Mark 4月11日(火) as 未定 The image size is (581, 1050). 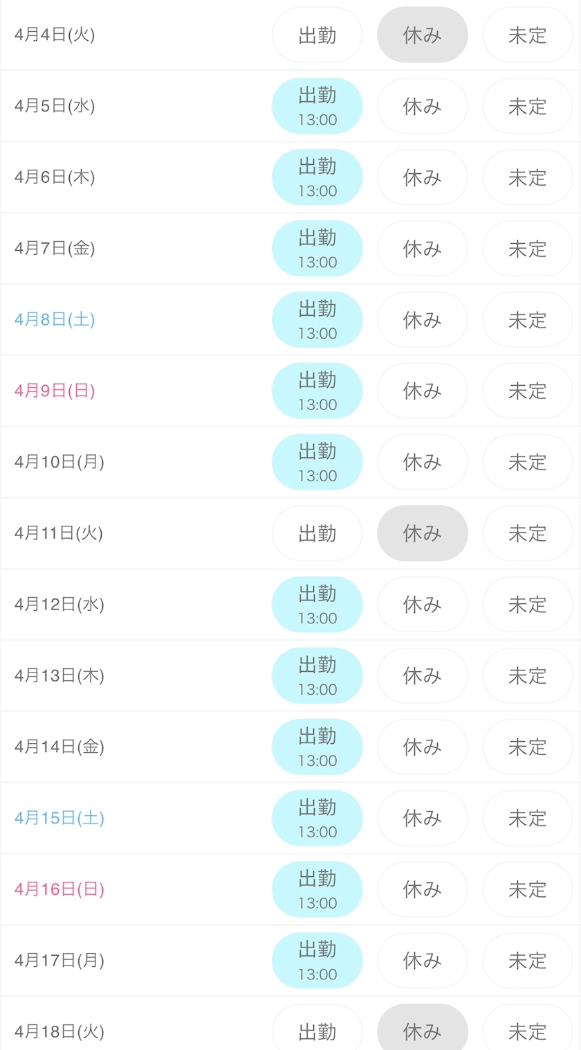tap(528, 533)
